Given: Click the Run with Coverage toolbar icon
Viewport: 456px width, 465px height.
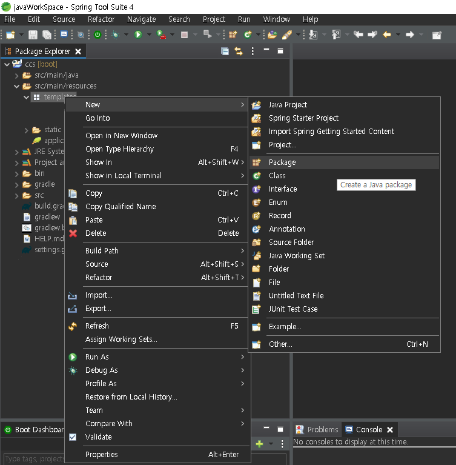Looking at the screenshot, I should [161, 35].
